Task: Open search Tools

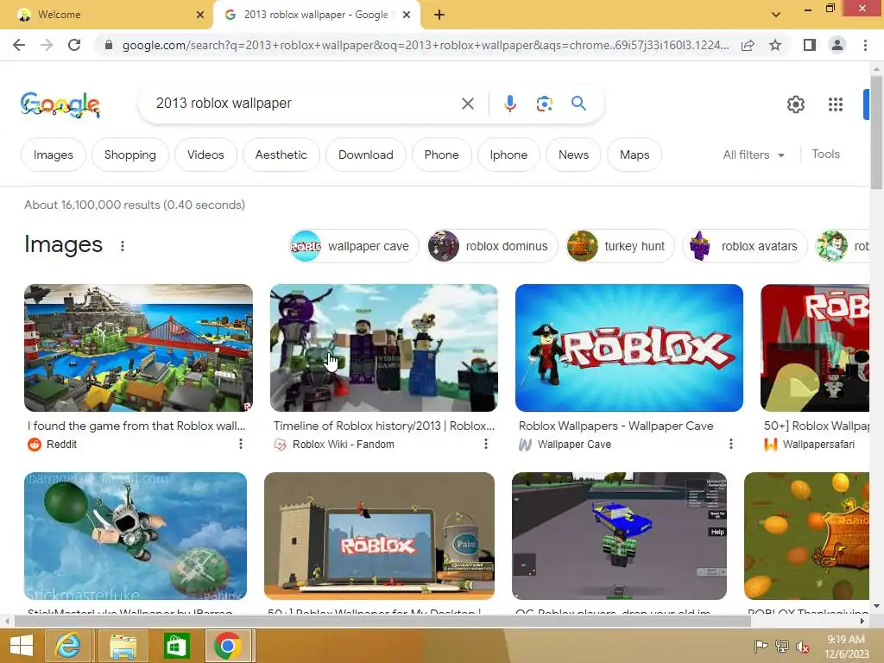Action: 825,154
